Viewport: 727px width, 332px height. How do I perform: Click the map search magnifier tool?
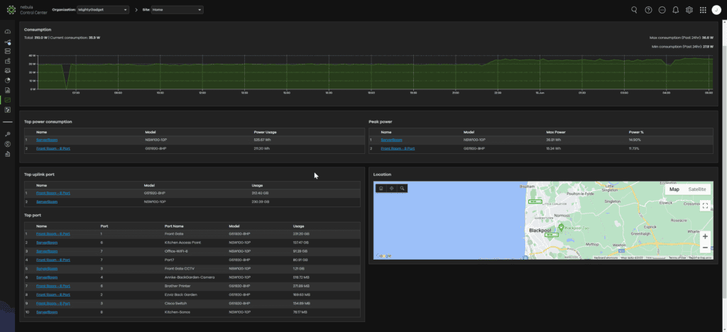[x=402, y=188]
